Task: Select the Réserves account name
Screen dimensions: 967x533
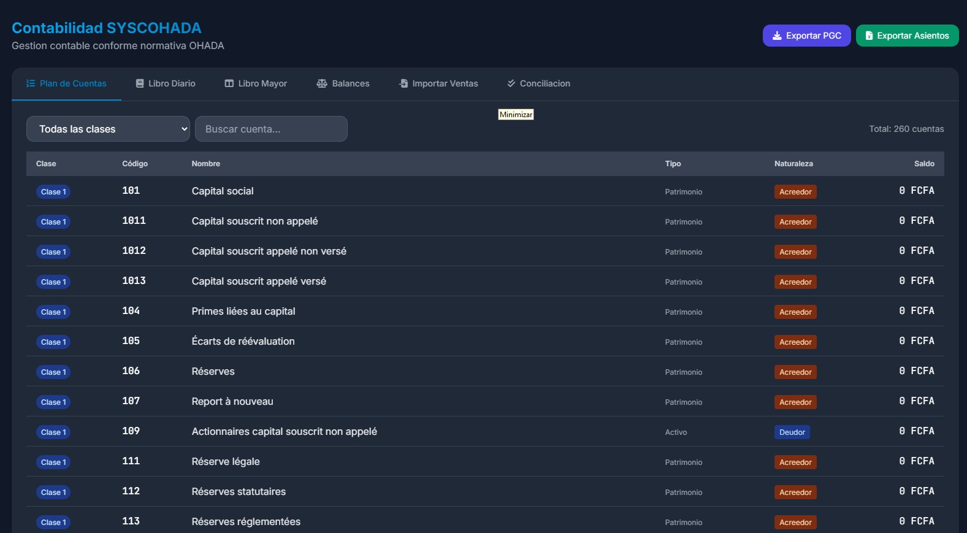Action: 213,372
